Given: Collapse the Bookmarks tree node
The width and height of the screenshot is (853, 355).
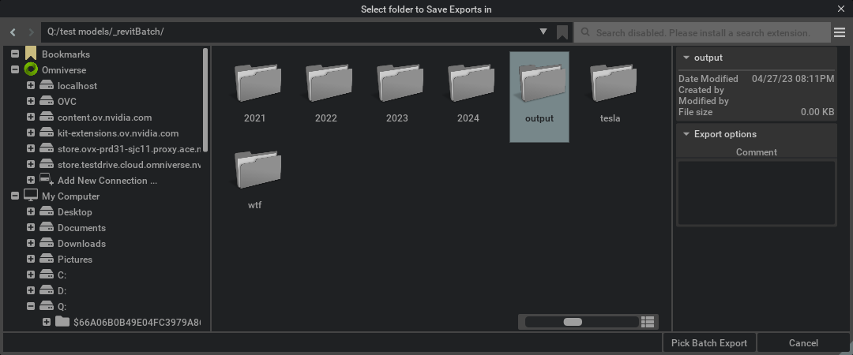Looking at the screenshot, I should 15,54.
